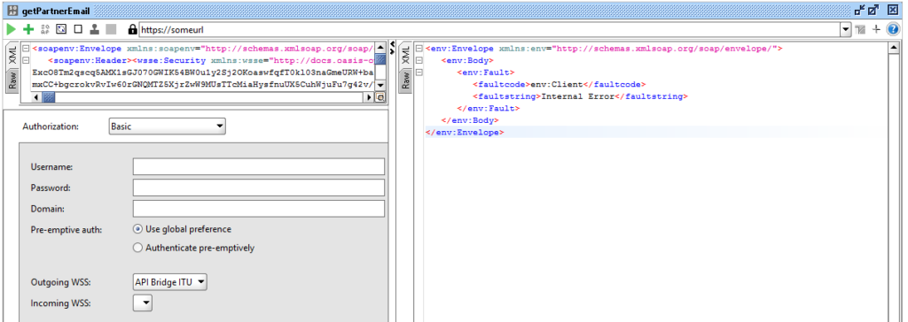The height and width of the screenshot is (322, 908).
Task: Select Authenticate pre-emptively radio button
Action: click(x=137, y=248)
